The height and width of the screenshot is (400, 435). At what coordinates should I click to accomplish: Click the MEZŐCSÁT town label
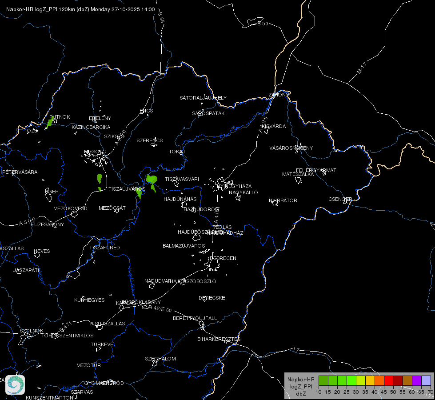(112, 208)
